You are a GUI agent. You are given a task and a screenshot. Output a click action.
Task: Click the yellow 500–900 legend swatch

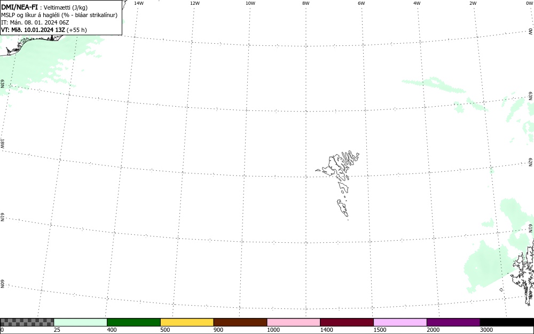[x=187, y=322]
